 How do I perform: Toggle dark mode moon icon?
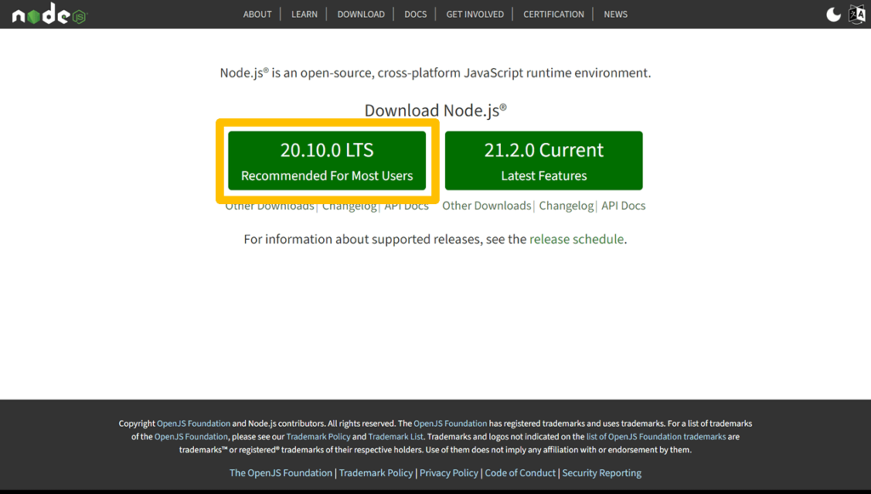tap(834, 14)
